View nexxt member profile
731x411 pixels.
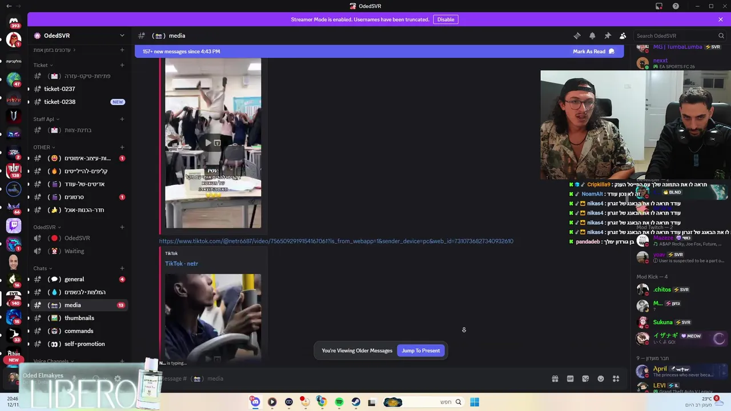point(680,63)
